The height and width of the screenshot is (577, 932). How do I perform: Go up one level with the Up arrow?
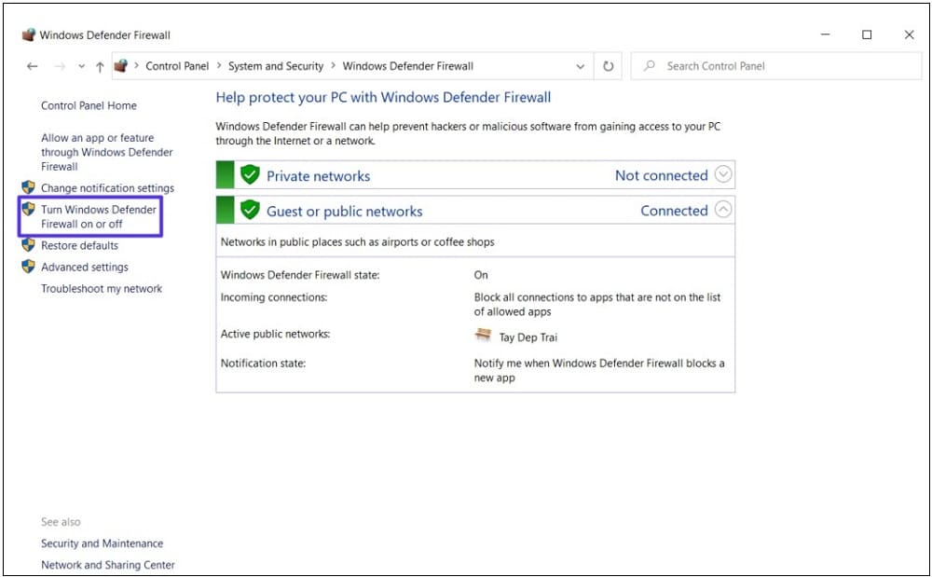click(100, 66)
